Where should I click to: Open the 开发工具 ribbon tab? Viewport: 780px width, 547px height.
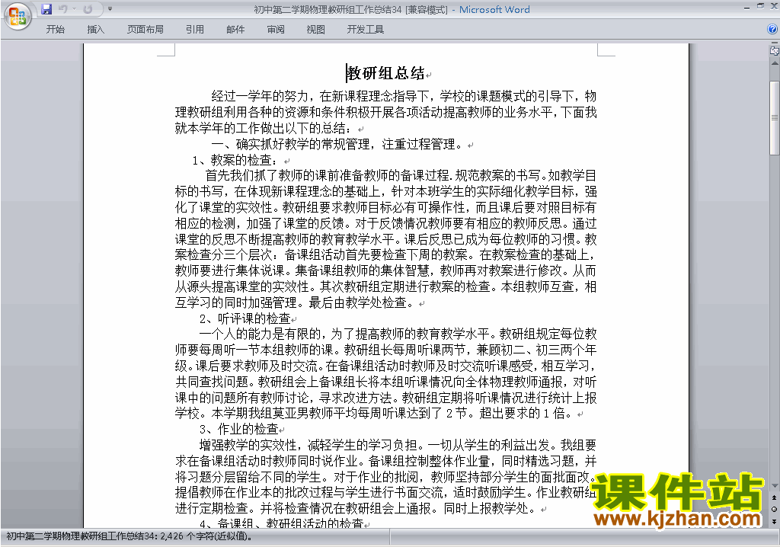365,30
